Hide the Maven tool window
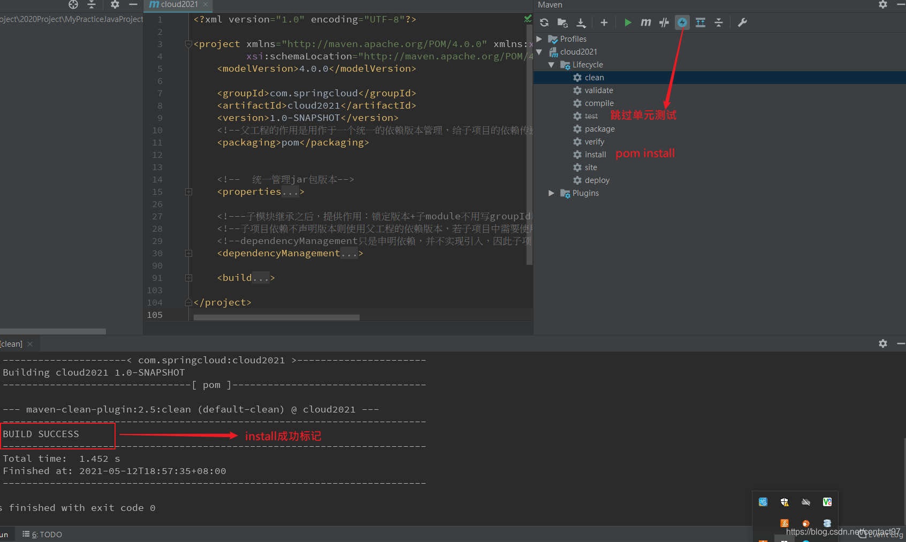Image resolution: width=906 pixels, height=542 pixels. point(901,4)
